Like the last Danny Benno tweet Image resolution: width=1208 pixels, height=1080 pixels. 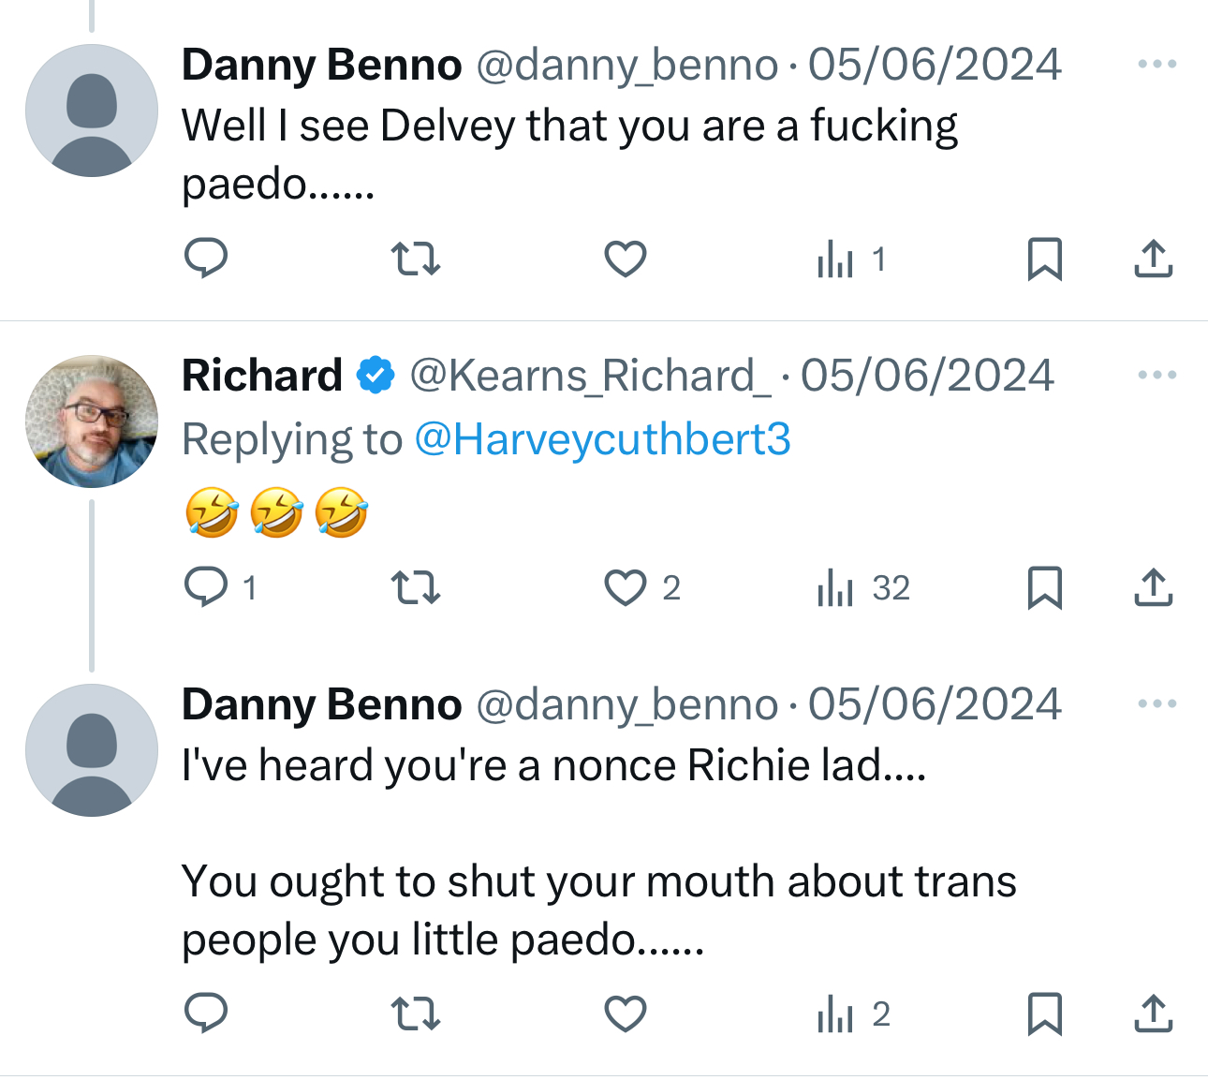coord(626,1013)
